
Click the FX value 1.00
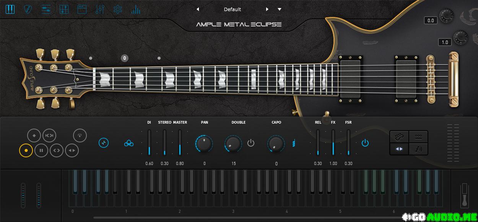pos(333,163)
